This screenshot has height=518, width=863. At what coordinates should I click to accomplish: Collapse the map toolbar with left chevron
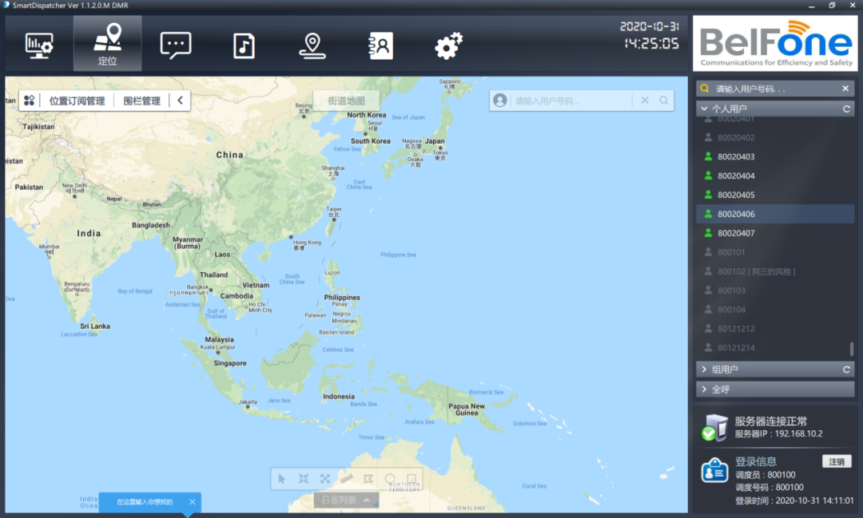(180, 100)
